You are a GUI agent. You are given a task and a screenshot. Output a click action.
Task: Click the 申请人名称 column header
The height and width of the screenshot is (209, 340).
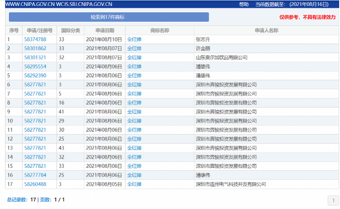(x=266, y=31)
